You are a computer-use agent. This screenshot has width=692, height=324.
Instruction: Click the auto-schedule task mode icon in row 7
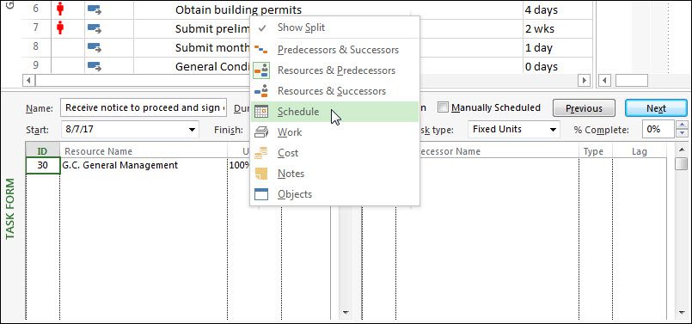95,28
